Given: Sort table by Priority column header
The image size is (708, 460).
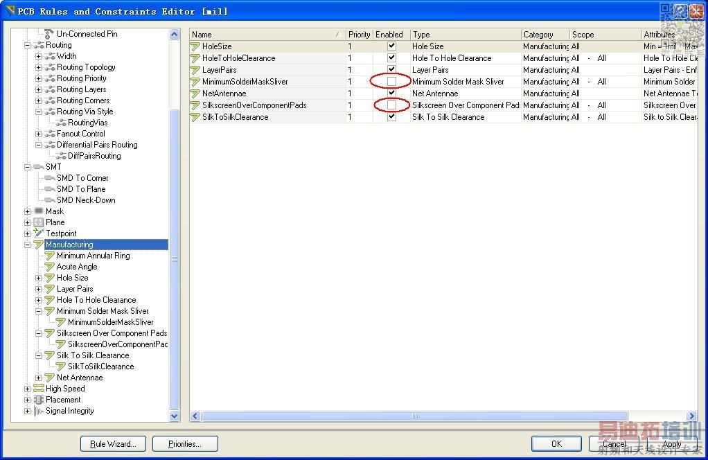Looking at the screenshot, I should click(359, 35).
